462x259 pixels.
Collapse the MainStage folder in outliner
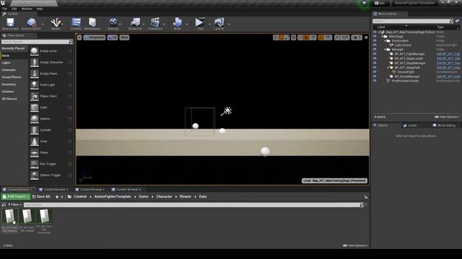point(382,37)
